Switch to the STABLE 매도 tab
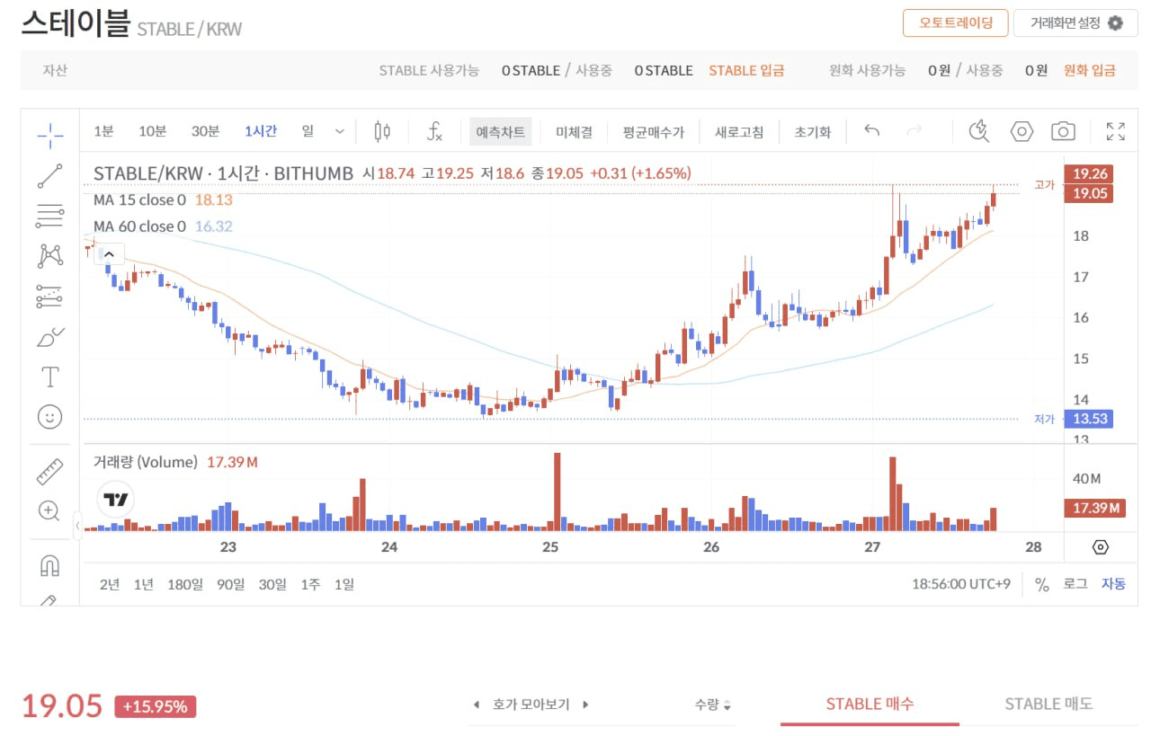The width and height of the screenshot is (1151, 736). (x=1048, y=704)
